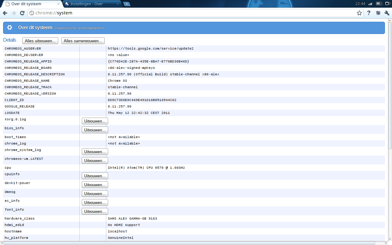Viewport: 392px width, 245px height.
Task: Click the 'CHROMEOS_RELEASE_VERSION' key
Action: point(30,93)
